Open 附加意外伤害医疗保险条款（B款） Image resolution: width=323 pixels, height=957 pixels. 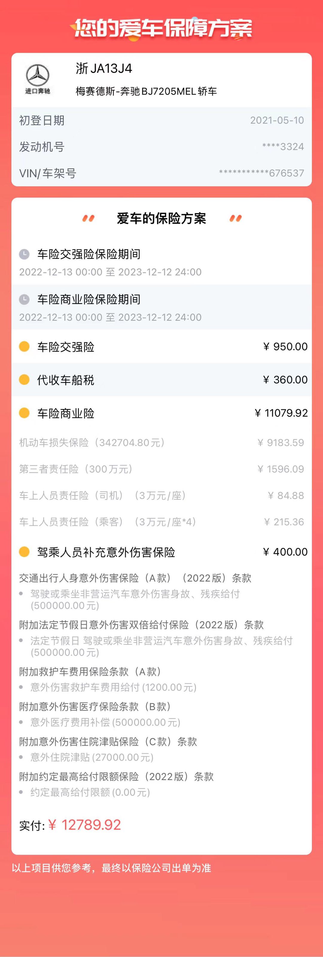95,707
